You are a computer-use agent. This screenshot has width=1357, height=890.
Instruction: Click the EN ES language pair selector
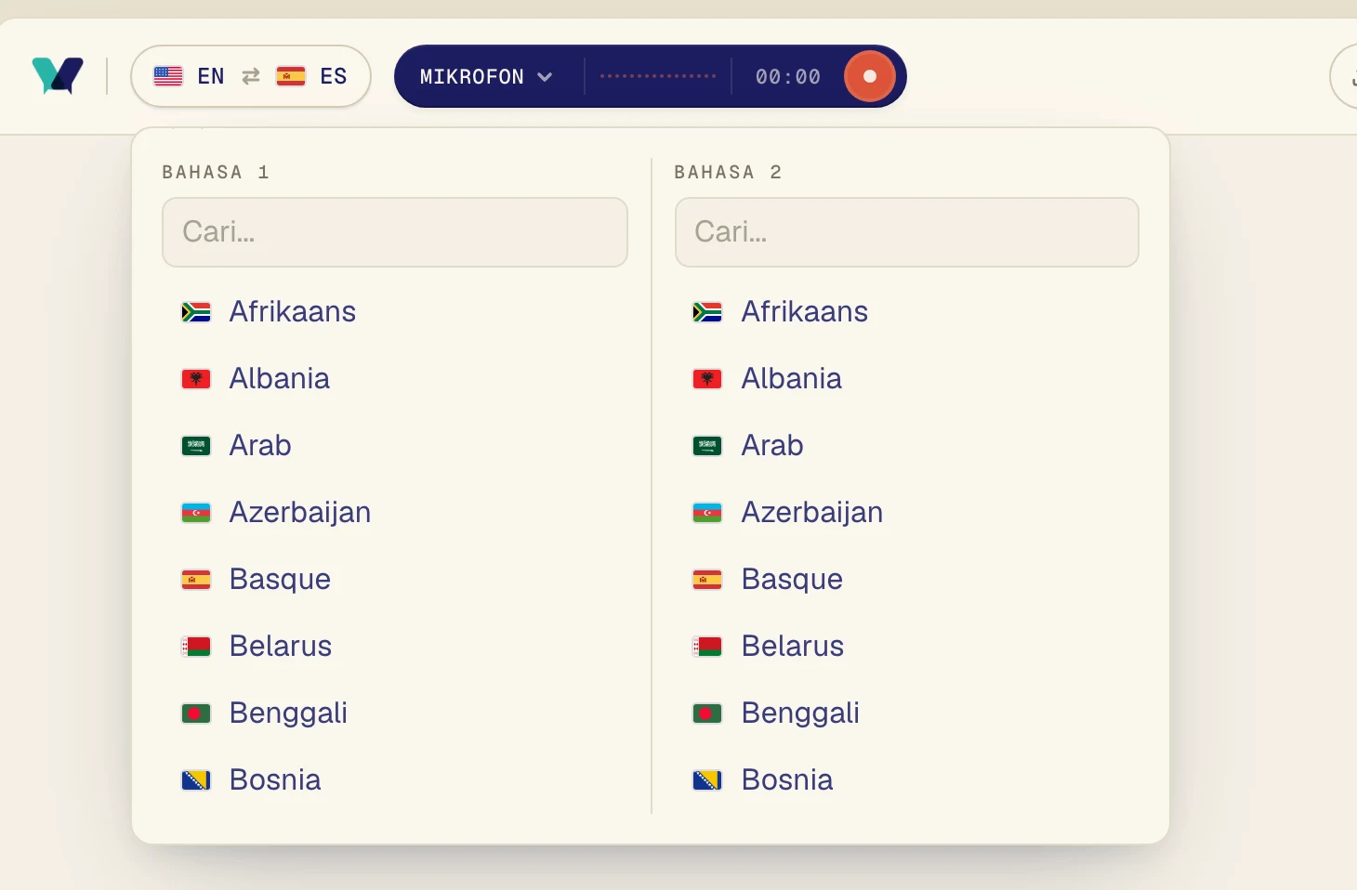point(251,76)
